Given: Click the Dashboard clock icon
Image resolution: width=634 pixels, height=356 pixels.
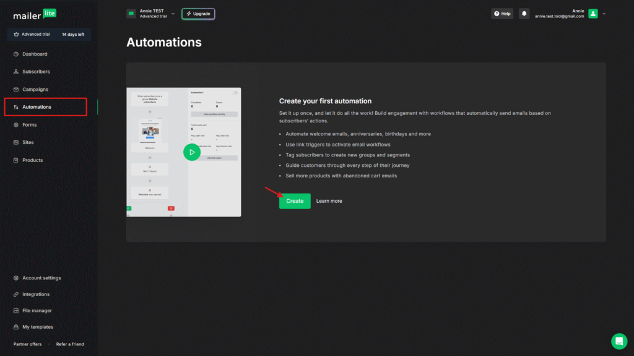Looking at the screenshot, I should (16, 54).
